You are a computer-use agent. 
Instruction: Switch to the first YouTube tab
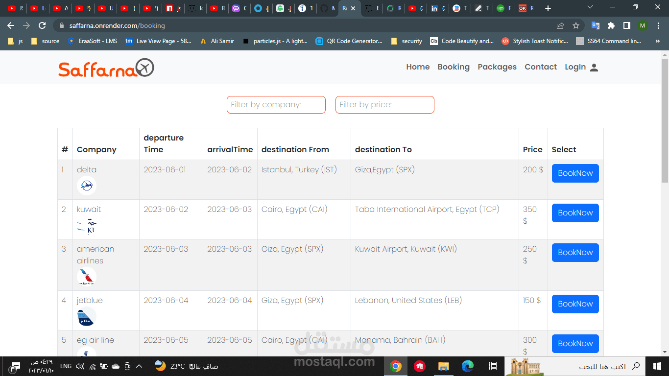[x=15, y=8]
